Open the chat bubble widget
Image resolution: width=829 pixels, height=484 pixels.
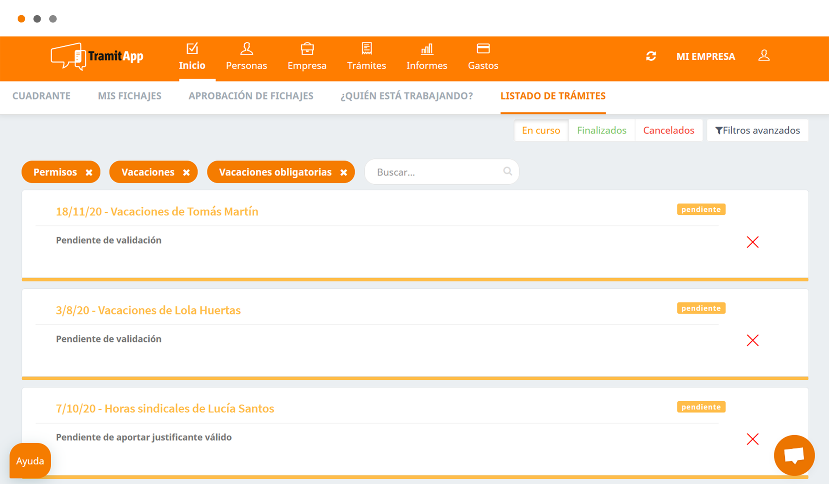click(794, 455)
